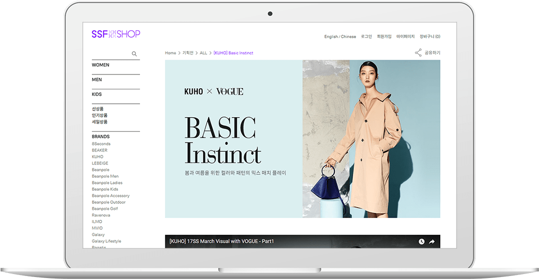539x279 pixels.
Task: Click the search magnifier icon in sidebar
Action: 134,54
